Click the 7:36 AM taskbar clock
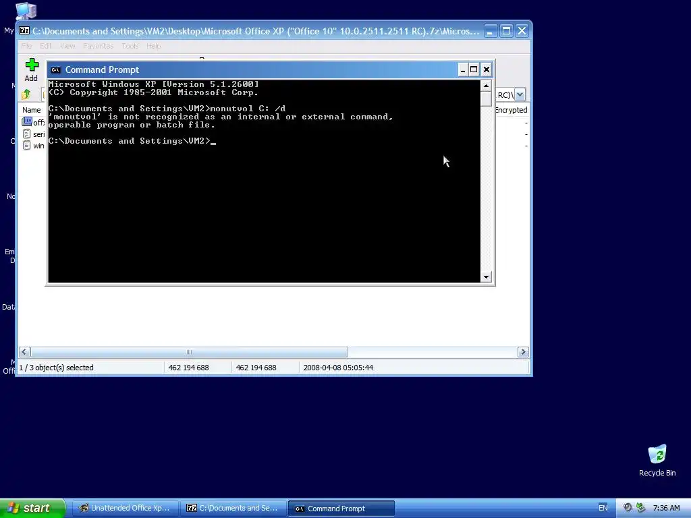This screenshot has height=518, width=691. (x=666, y=508)
